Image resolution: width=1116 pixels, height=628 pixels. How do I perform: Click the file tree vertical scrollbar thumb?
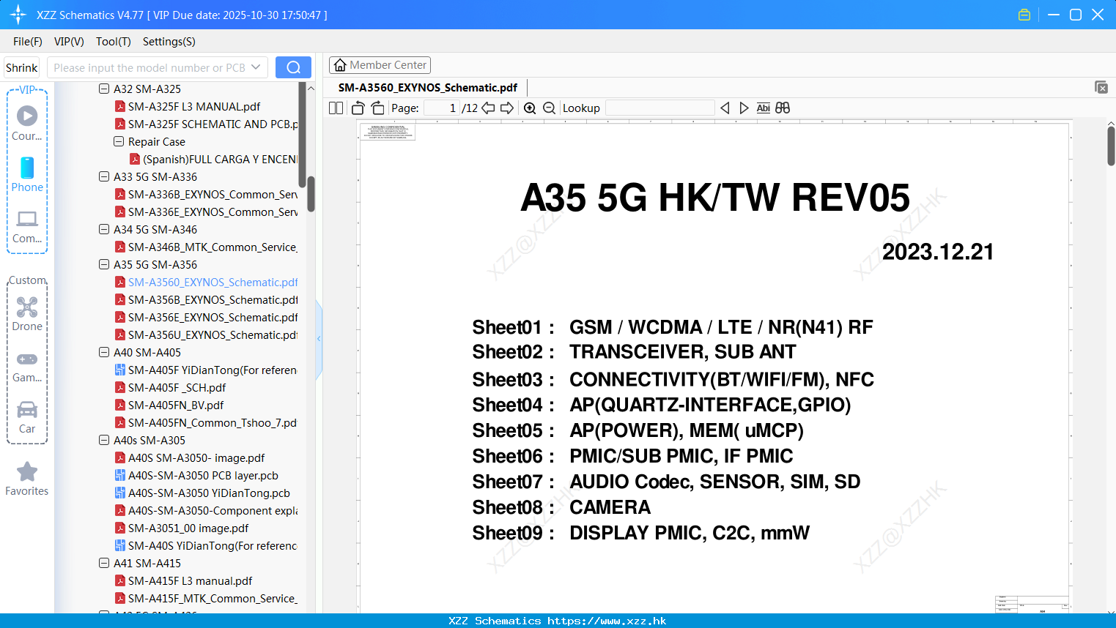(x=311, y=194)
